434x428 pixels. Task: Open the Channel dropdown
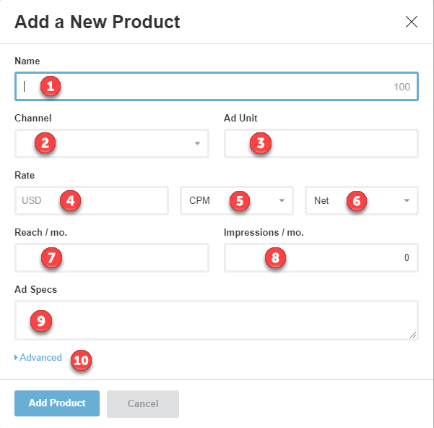[x=112, y=143]
